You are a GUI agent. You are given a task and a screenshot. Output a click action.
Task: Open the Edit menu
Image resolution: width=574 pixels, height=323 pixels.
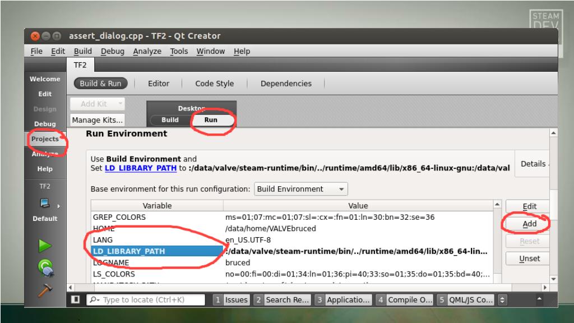58,51
